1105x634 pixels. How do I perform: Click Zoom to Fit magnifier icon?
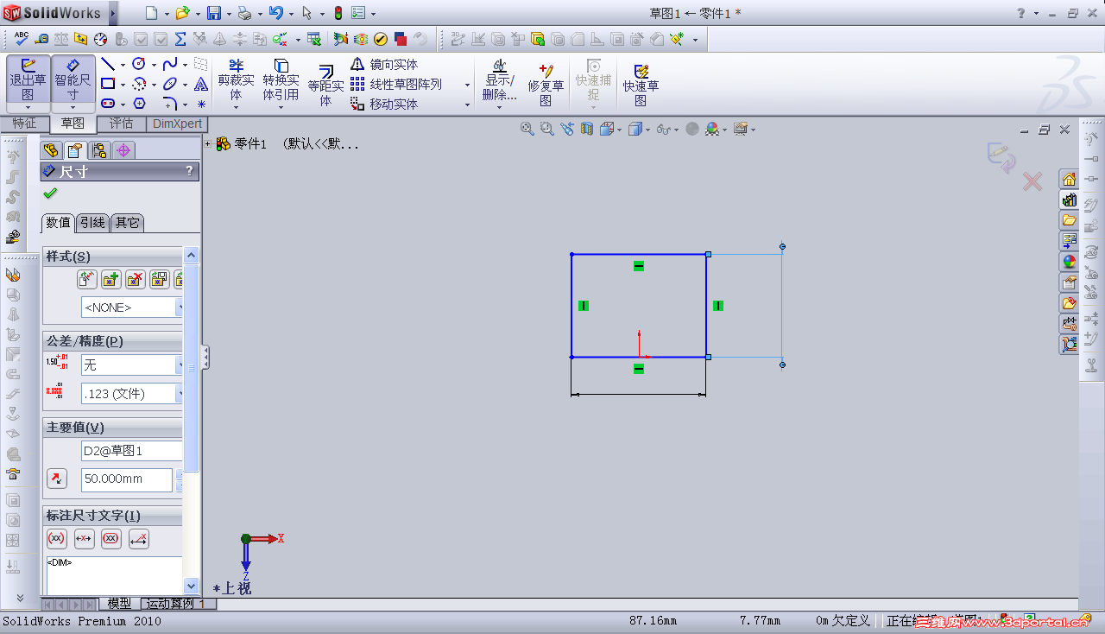coord(527,129)
